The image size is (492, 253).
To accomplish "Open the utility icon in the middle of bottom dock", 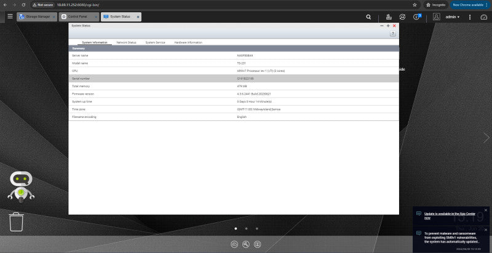I will pyautogui.click(x=246, y=244).
